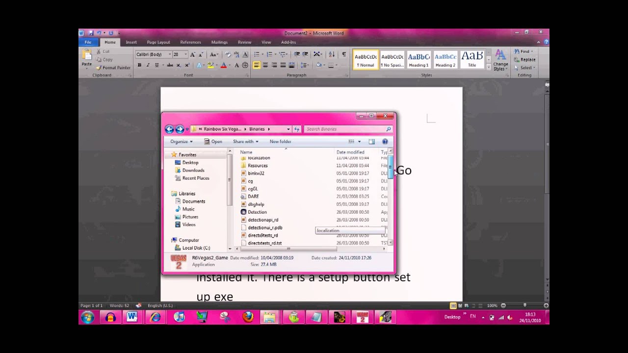
Task: Save document from Quick Access Toolbar
Action: (91, 33)
